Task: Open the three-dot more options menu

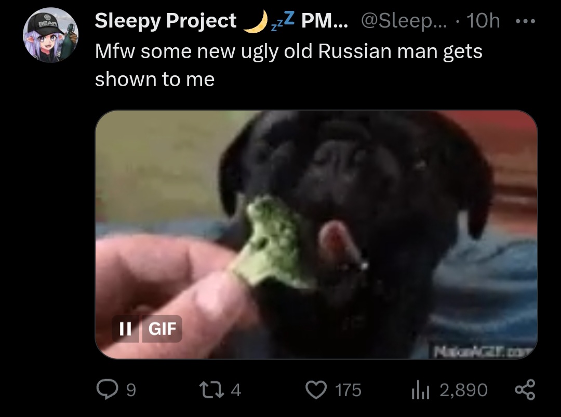Action: pos(525,21)
